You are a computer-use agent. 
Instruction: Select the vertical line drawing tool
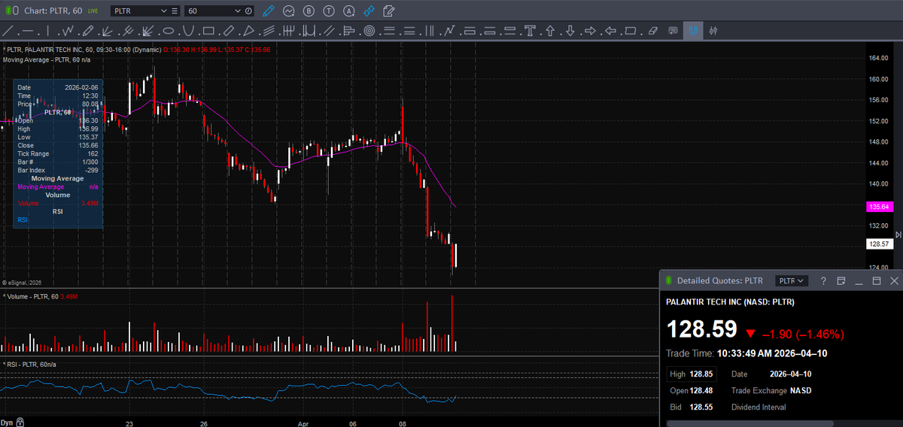47,31
